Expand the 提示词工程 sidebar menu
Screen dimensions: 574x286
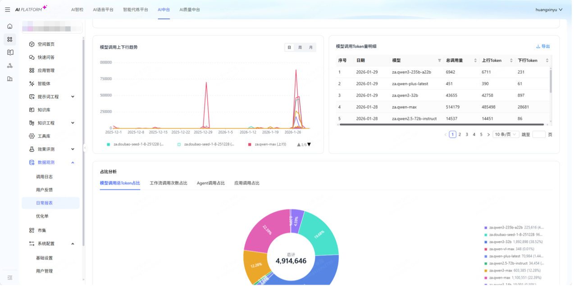pos(73,97)
